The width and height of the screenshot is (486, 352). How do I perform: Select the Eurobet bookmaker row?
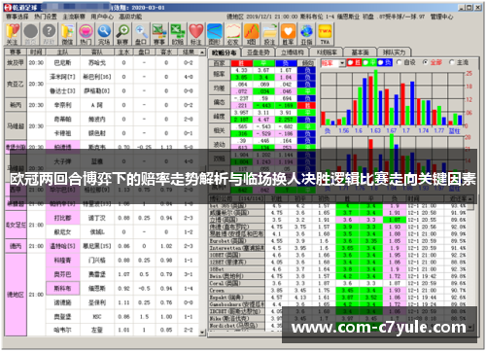[339, 241]
